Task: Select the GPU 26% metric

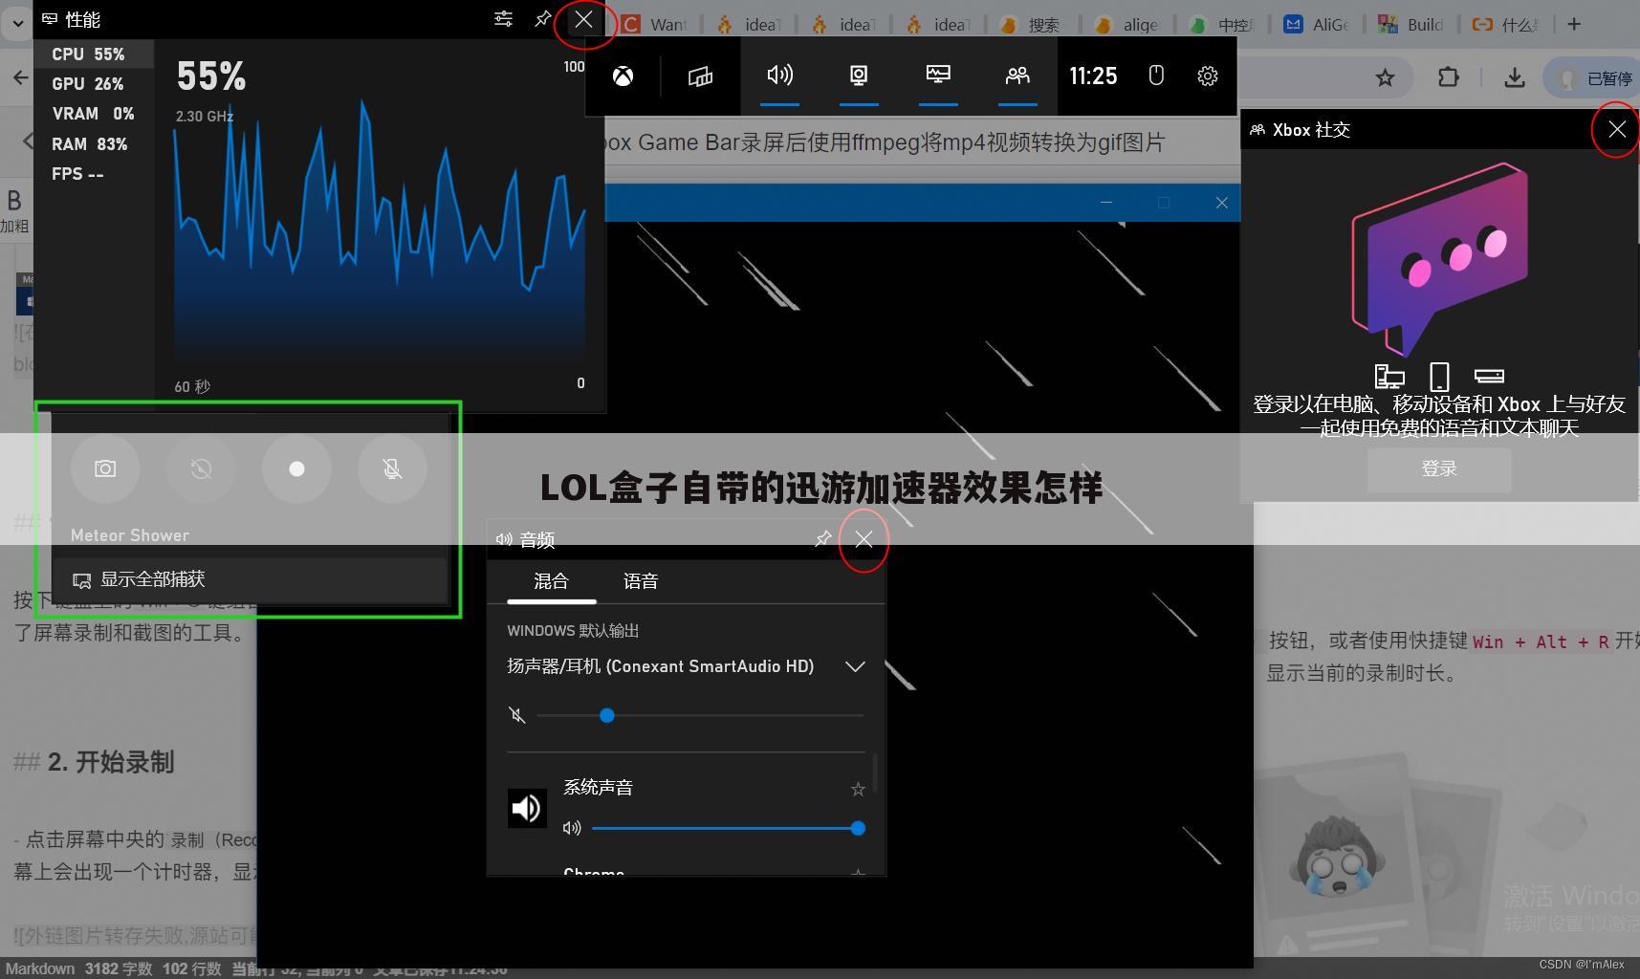Action: (94, 84)
